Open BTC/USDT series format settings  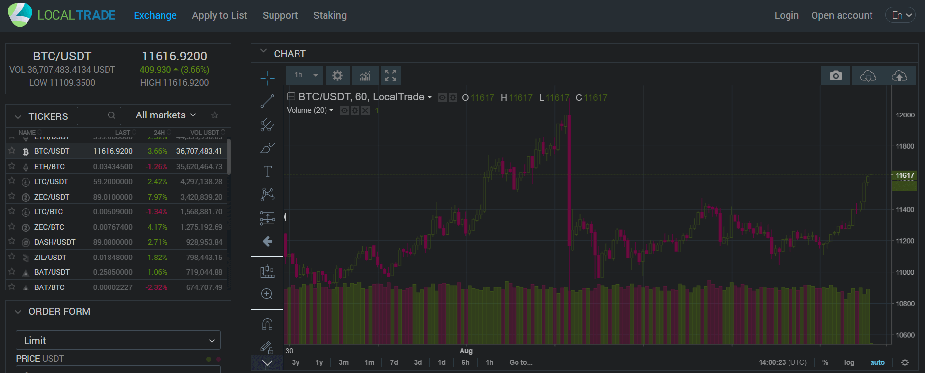point(453,98)
